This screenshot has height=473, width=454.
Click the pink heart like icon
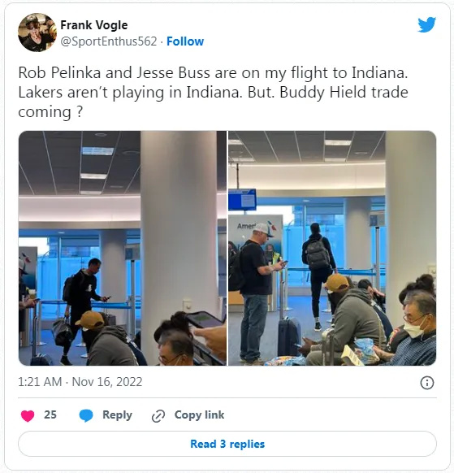(28, 415)
